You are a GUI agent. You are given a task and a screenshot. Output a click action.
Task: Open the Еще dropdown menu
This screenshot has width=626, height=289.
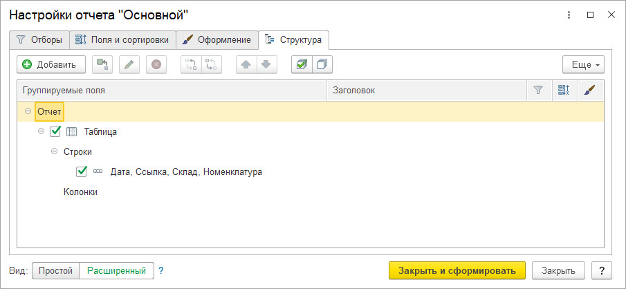point(583,65)
